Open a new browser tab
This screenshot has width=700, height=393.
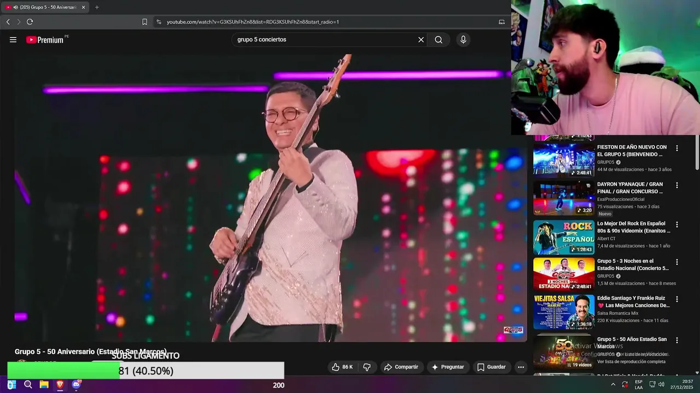97,7
